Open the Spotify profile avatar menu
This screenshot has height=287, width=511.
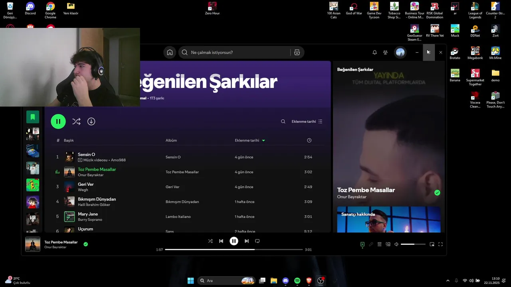400,53
